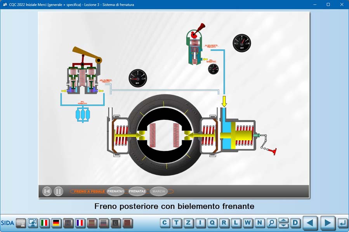Click the Q letter toolbar button

tap(212, 223)
